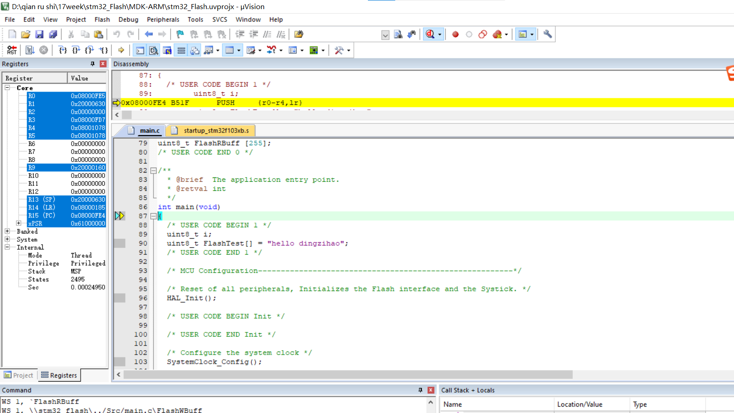Viewport: 734px width, 413px height.
Task: Click the Register column header
Action: [x=35, y=78]
